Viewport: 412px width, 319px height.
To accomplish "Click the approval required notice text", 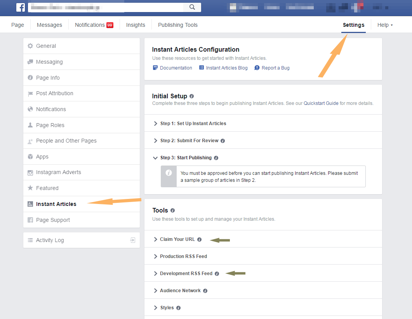I will click(x=269, y=176).
